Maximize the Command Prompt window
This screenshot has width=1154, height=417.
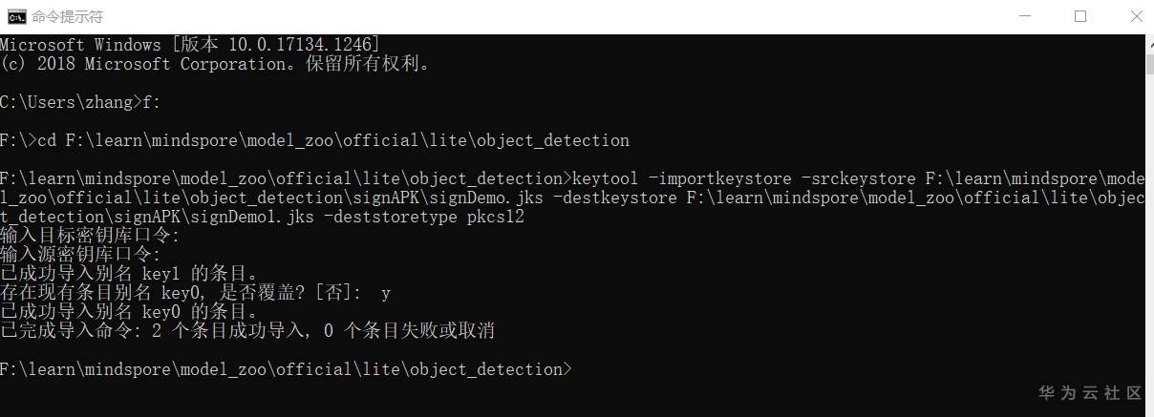click(x=1080, y=16)
